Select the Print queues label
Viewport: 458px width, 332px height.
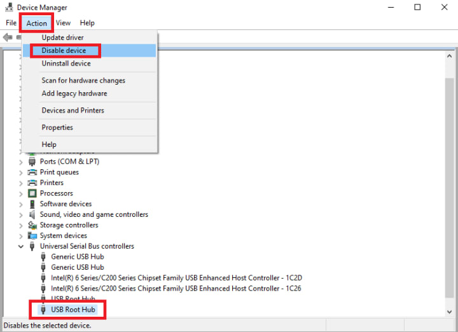coord(59,172)
